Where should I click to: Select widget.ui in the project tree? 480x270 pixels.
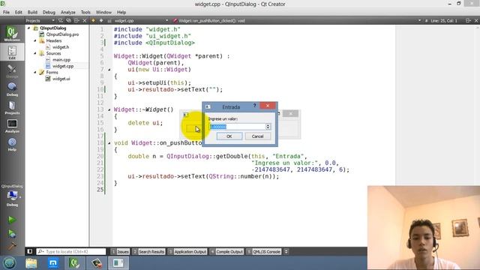[61, 79]
